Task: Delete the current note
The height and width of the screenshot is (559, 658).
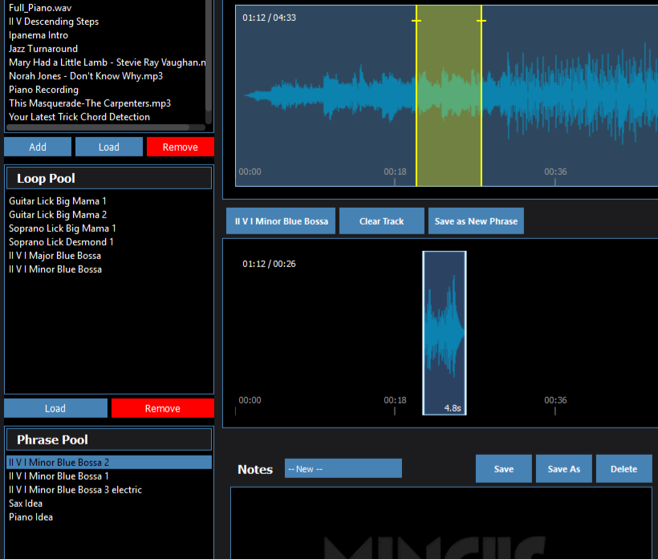Action: pyautogui.click(x=623, y=469)
